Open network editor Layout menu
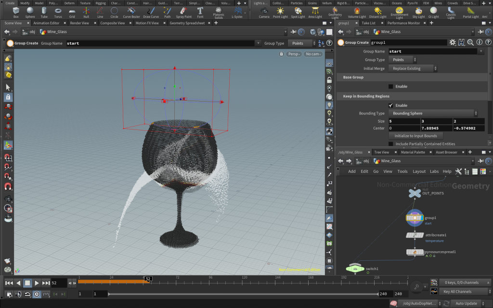Viewport: 493px width, 308px height. 419,171
